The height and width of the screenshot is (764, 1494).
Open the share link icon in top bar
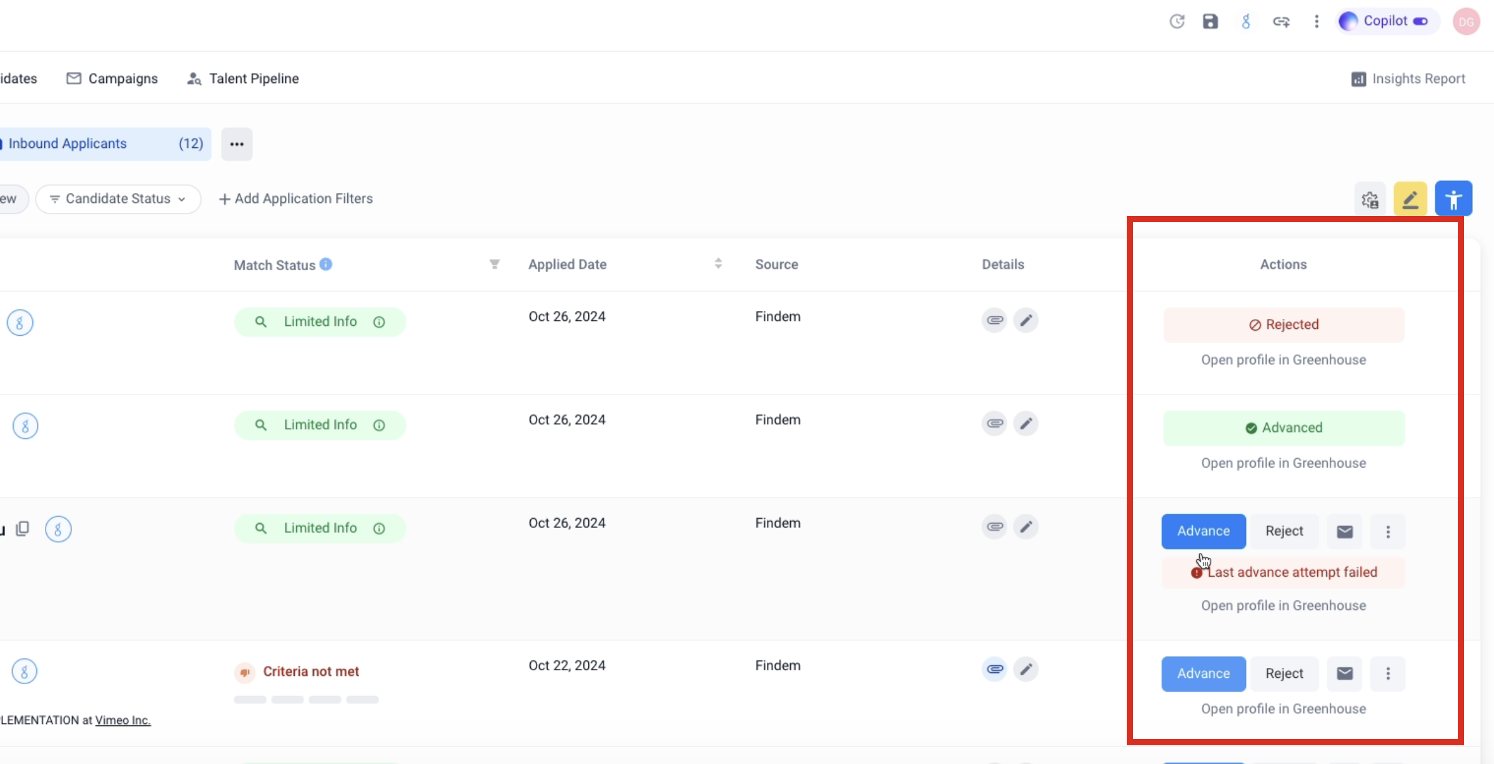pos(1281,22)
